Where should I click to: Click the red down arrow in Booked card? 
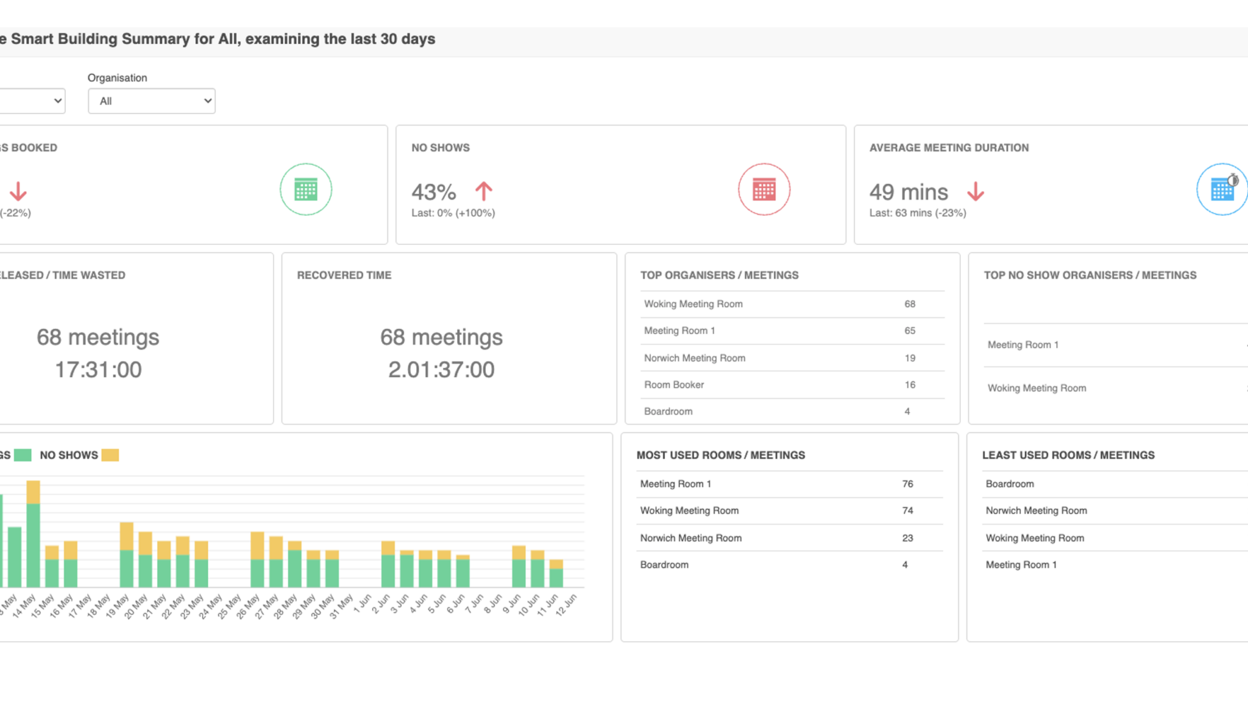pos(18,191)
